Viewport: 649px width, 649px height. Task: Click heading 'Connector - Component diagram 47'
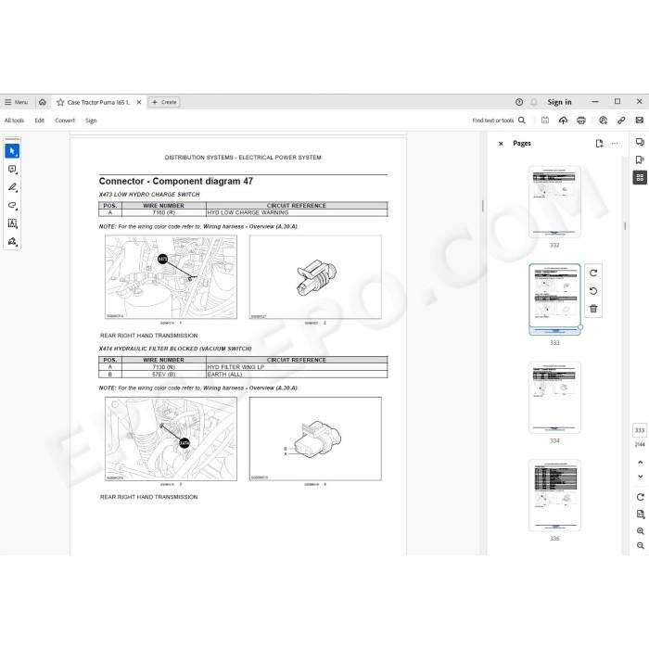point(176,182)
